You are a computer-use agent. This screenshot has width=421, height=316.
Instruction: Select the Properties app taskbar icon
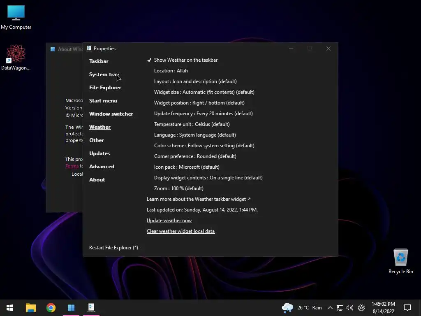(91, 308)
